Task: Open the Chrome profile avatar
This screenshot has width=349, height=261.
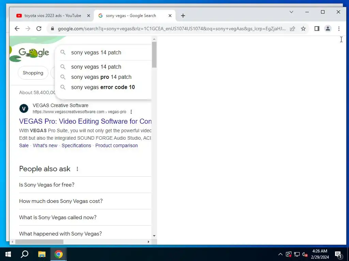Action: pos(328,29)
